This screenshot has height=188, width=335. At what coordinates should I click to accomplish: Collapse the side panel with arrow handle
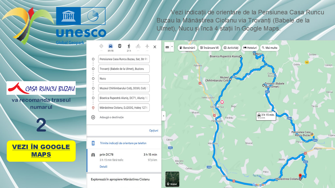point(164,116)
